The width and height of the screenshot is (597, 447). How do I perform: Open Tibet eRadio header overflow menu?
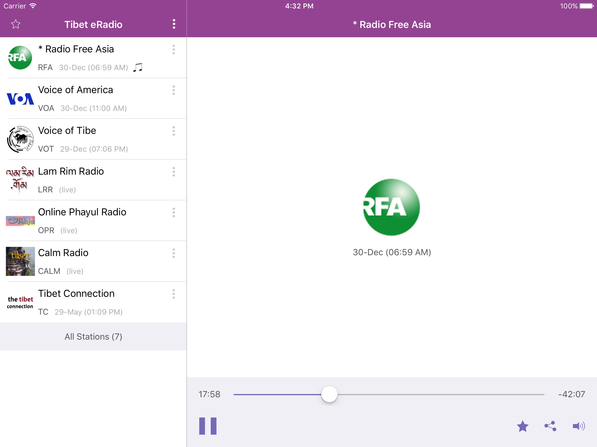174,24
